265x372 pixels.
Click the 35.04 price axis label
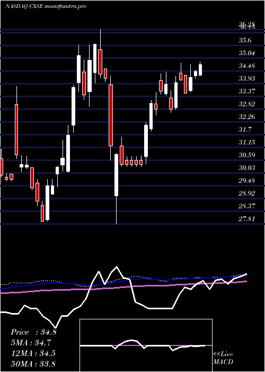pos(247,53)
